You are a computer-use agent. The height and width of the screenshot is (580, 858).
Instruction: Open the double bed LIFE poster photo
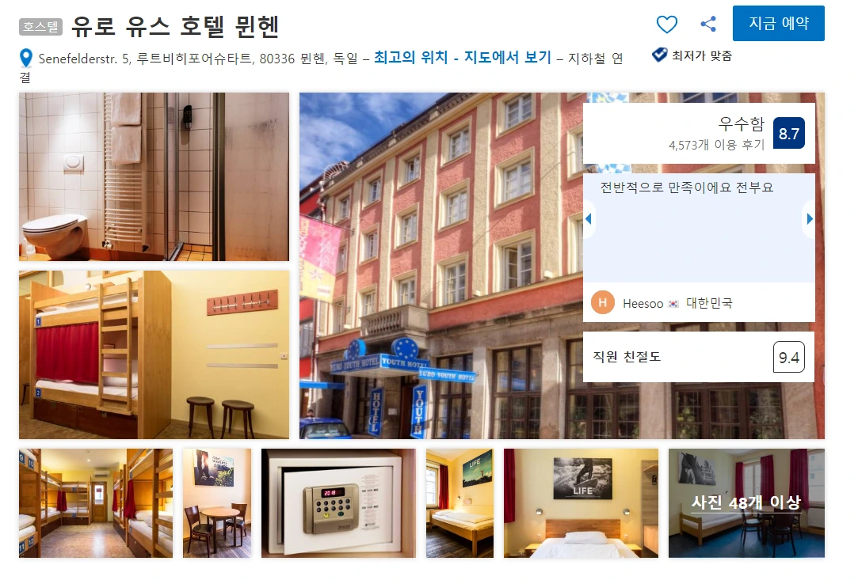pyautogui.click(x=582, y=503)
